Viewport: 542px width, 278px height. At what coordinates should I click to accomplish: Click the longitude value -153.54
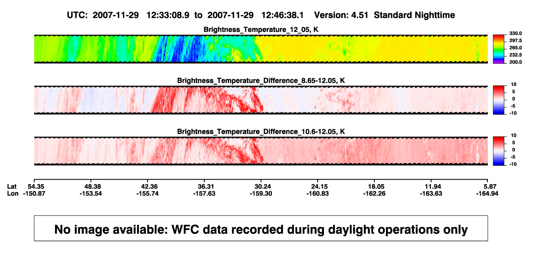pos(91,193)
